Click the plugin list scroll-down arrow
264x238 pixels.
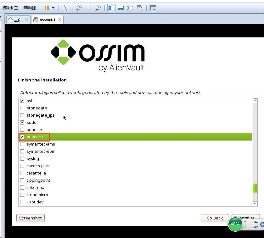click(x=255, y=204)
